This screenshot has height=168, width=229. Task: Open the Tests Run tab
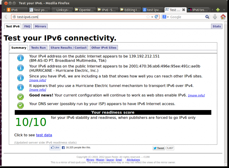pos(38,47)
